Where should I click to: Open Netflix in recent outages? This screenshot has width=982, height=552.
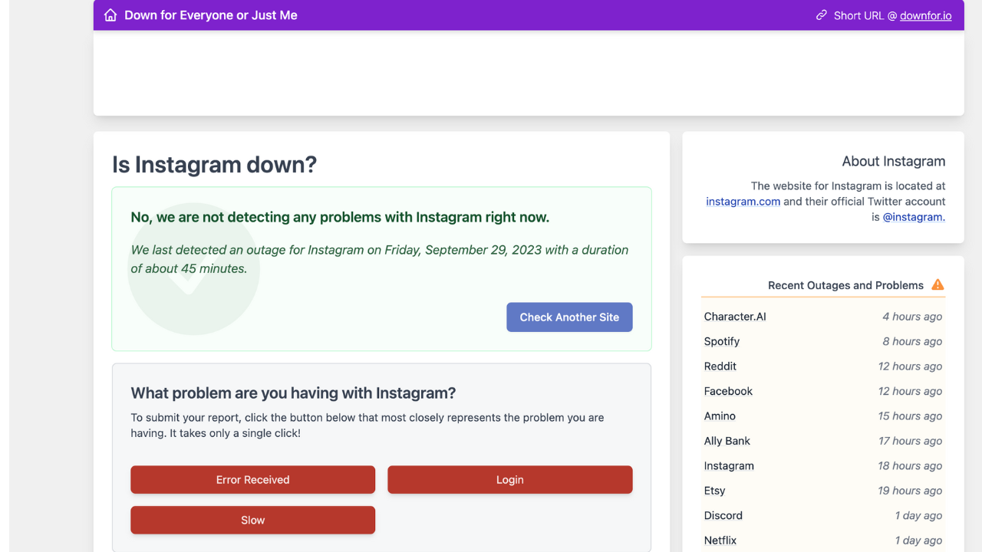(x=720, y=540)
